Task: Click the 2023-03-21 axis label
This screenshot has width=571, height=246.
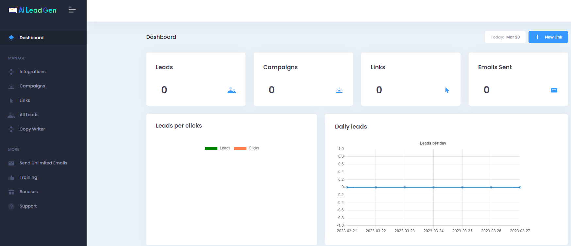Action: coord(347,231)
